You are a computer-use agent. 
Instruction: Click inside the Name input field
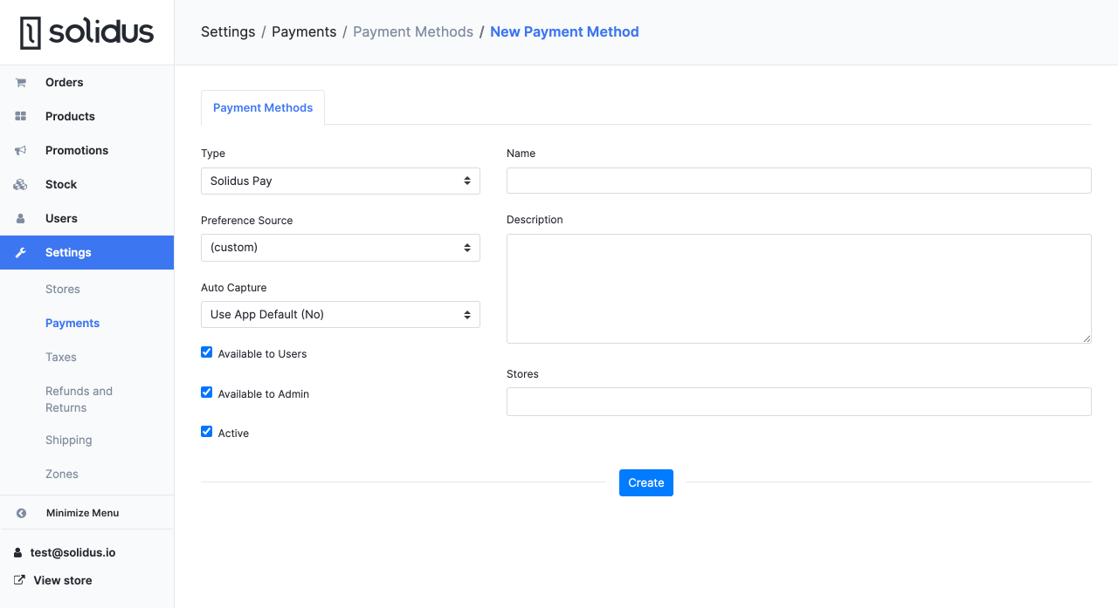tap(798, 180)
